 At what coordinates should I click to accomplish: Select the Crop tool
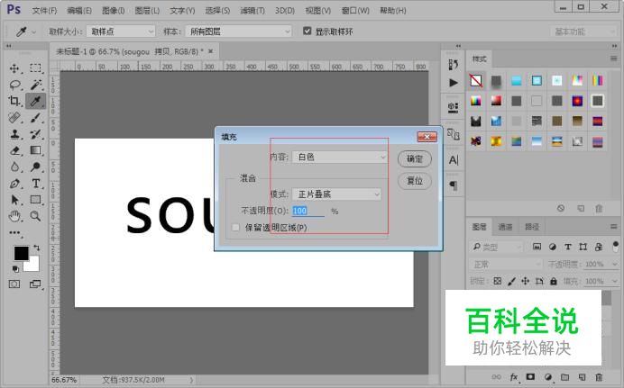tap(14, 101)
